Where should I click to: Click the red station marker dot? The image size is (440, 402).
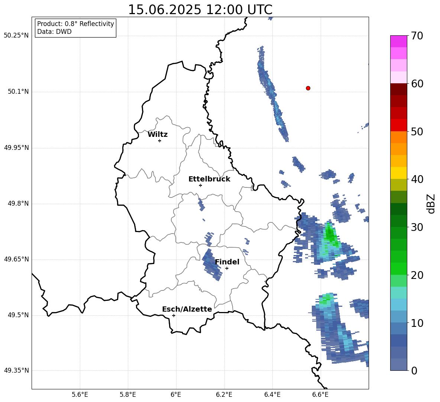point(308,88)
